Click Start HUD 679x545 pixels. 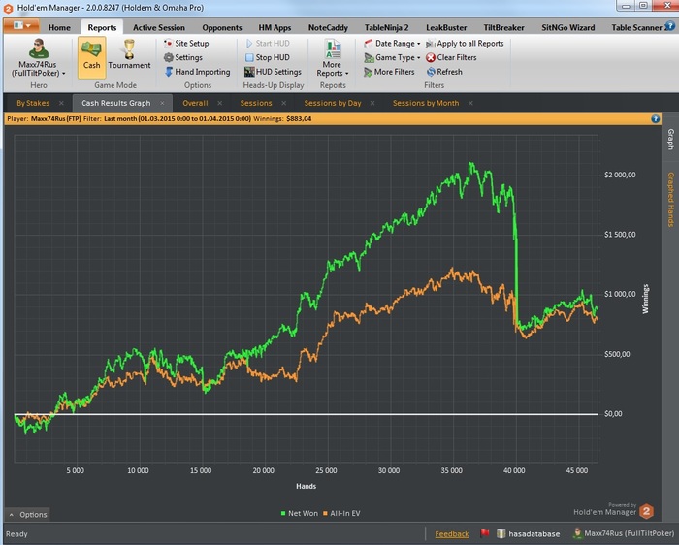(x=268, y=44)
